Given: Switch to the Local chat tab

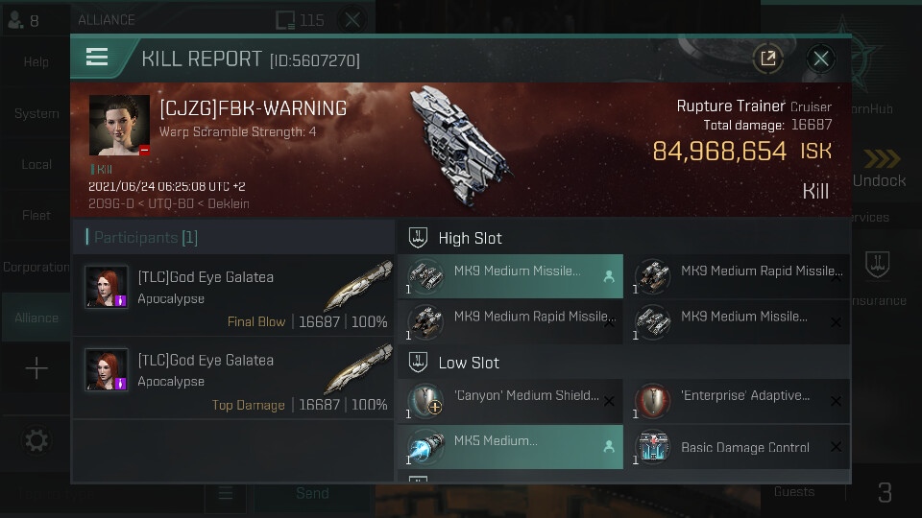Looking at the screenshot, I should [x=36, y=164].
